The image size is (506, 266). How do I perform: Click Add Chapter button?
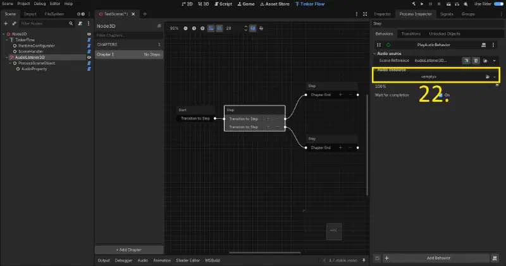coord(129,250)
